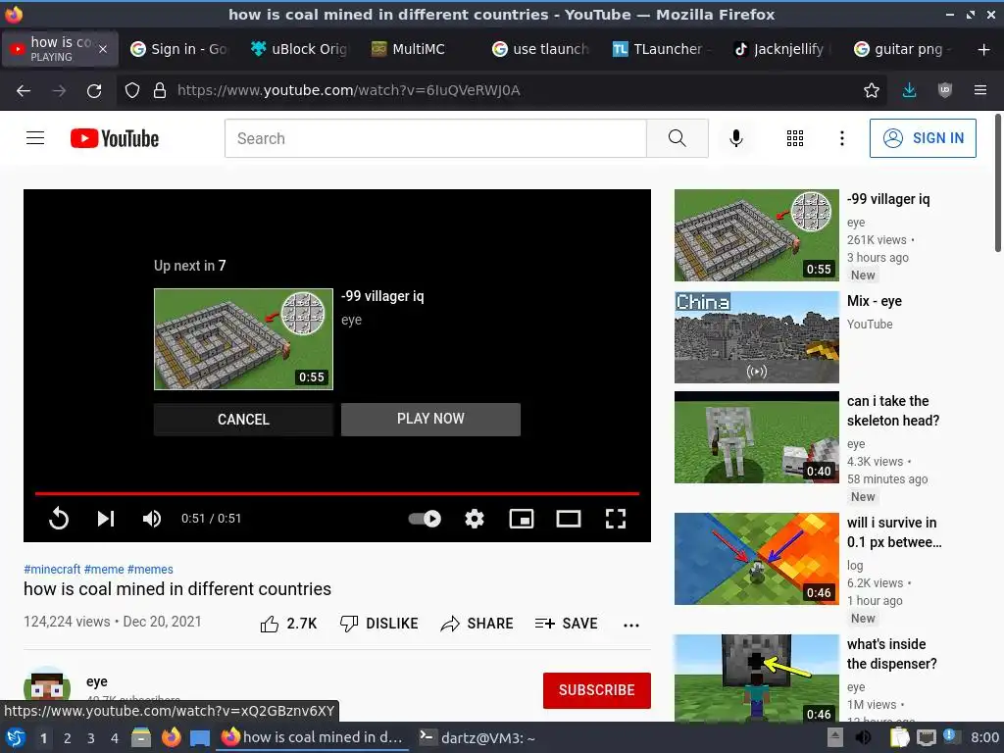Focus the YouTube search field
Viewport: 1004px width, 753px height.
point(435,138)
